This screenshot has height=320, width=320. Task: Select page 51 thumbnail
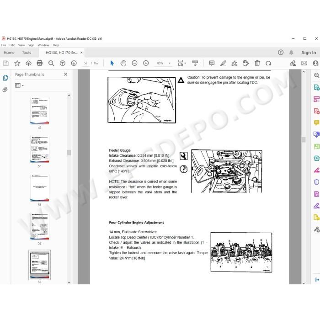point(40,188)
